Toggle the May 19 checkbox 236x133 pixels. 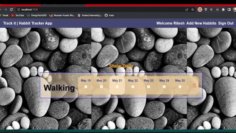pyautogui.click(x=86, y=87)
